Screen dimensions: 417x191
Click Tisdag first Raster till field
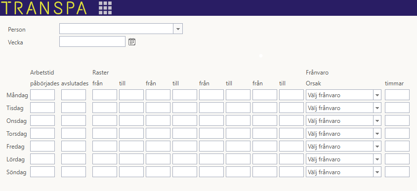point(131,108)
